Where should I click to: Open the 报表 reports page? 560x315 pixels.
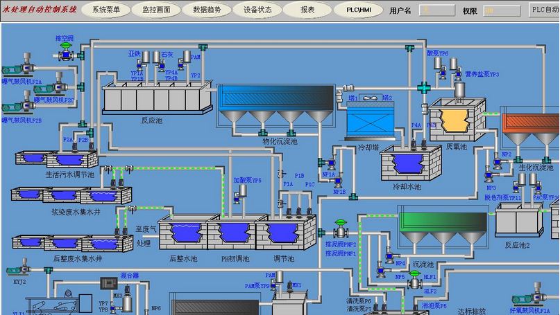pos(307,10)
